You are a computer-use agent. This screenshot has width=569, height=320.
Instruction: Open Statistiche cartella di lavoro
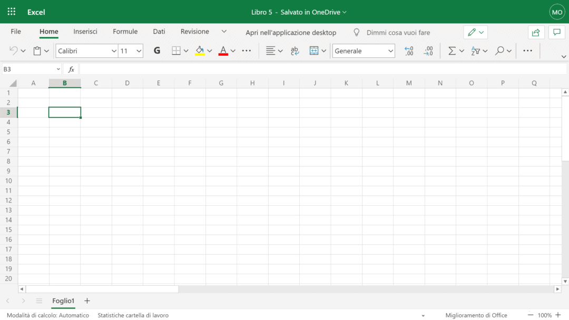pos(133,315)
